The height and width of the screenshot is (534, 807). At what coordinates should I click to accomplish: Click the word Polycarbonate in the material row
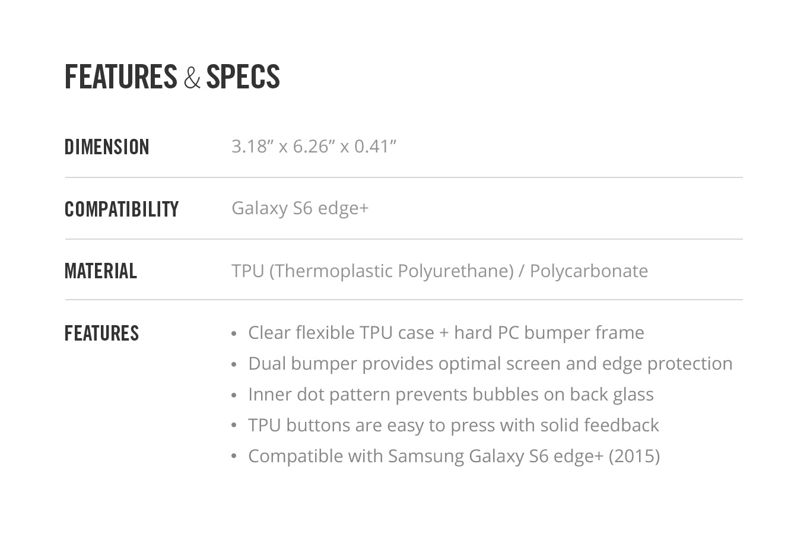point(589,271)
